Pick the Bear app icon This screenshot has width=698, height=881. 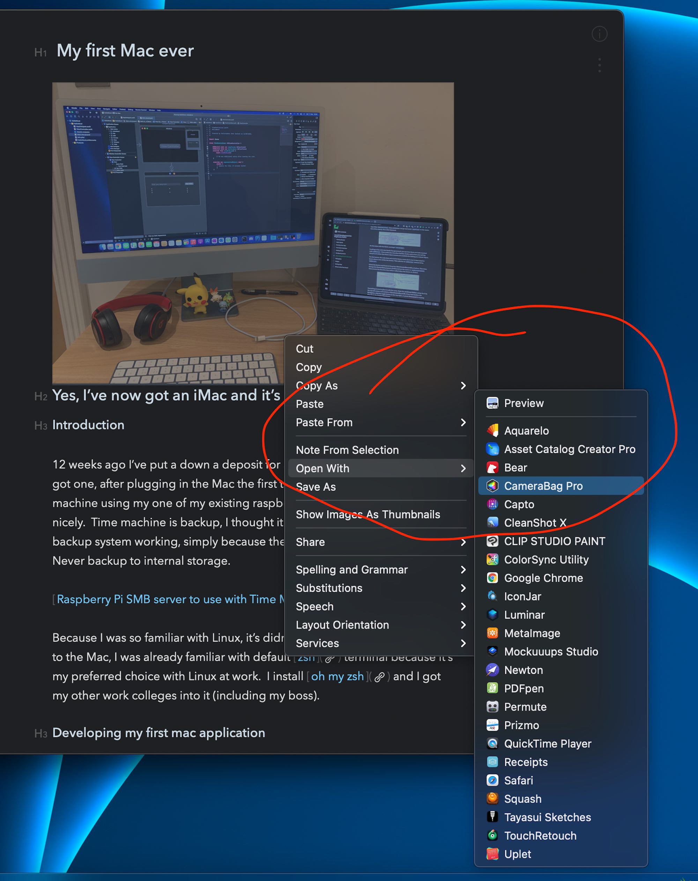click(492, 468)
